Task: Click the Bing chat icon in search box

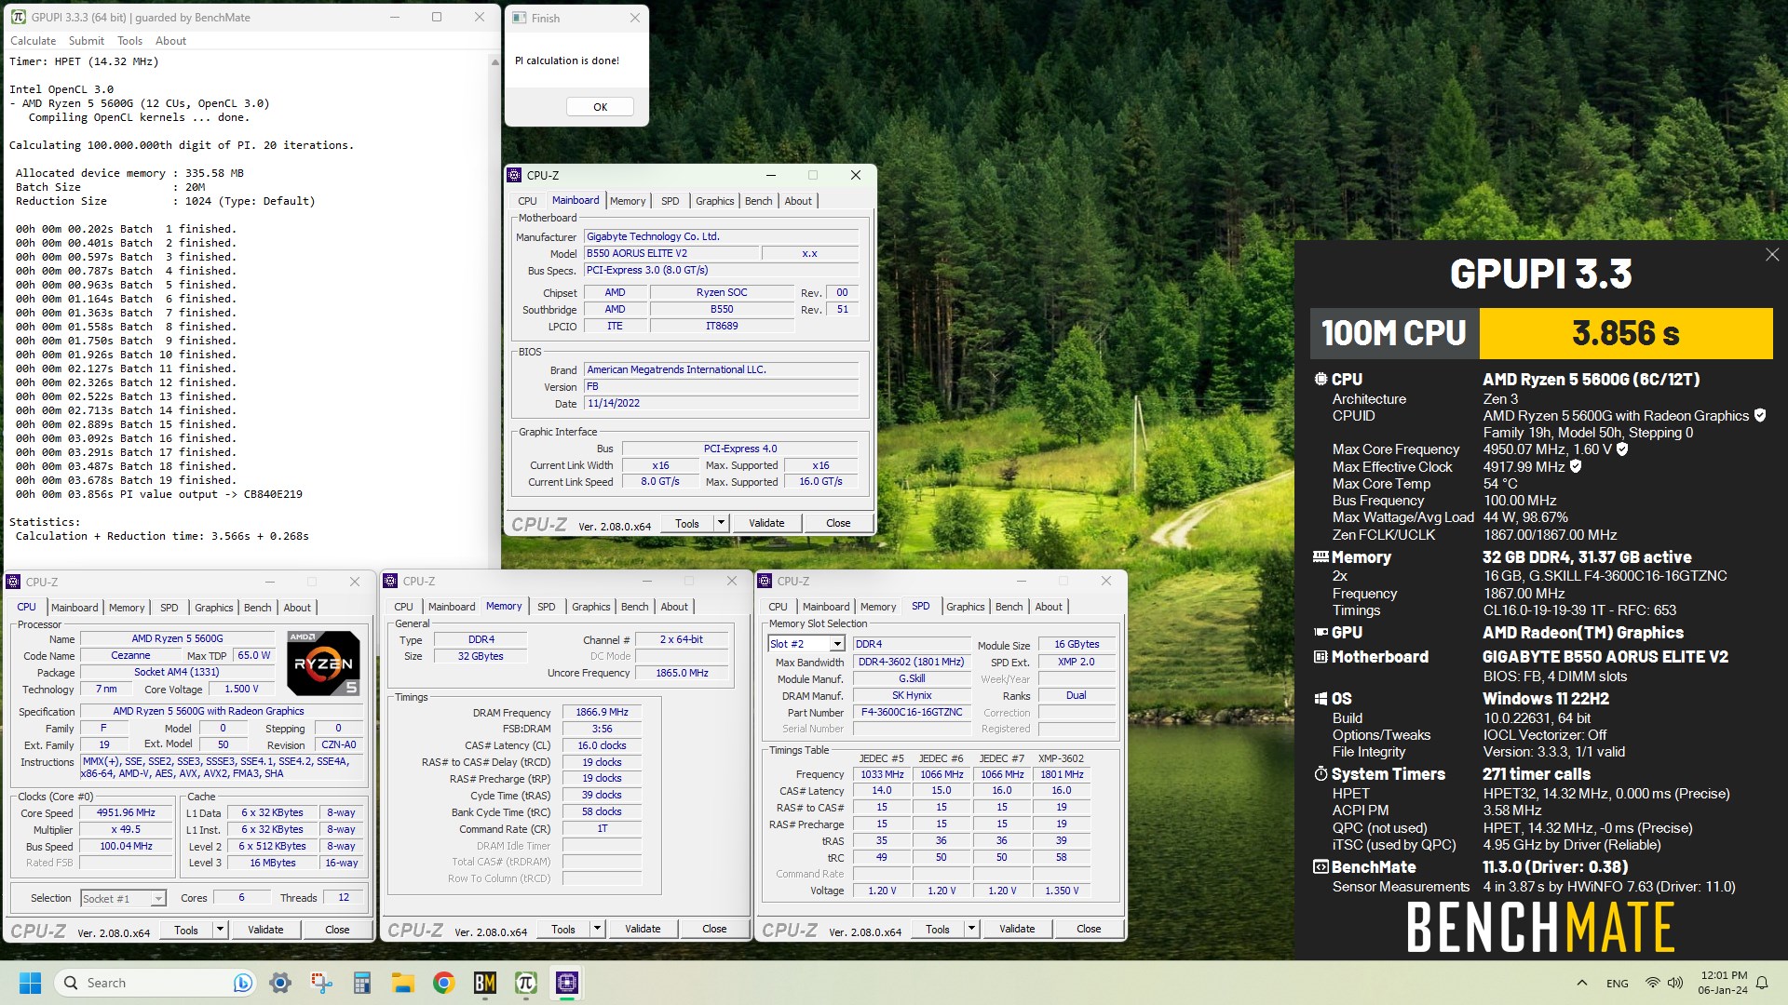Action: point(242,983)
